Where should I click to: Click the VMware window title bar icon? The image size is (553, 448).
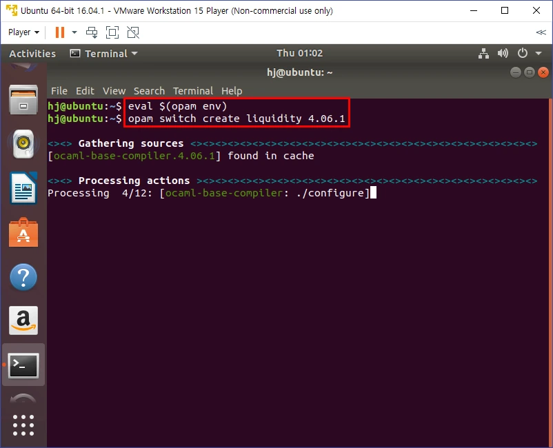[x=12, y=10]
